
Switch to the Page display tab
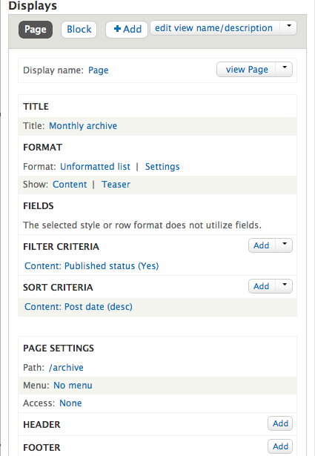(x=36, y=30)
